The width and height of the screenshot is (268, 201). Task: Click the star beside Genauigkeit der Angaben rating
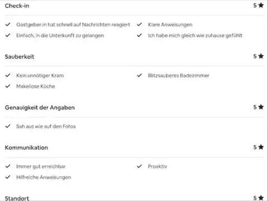click(261, 107)
